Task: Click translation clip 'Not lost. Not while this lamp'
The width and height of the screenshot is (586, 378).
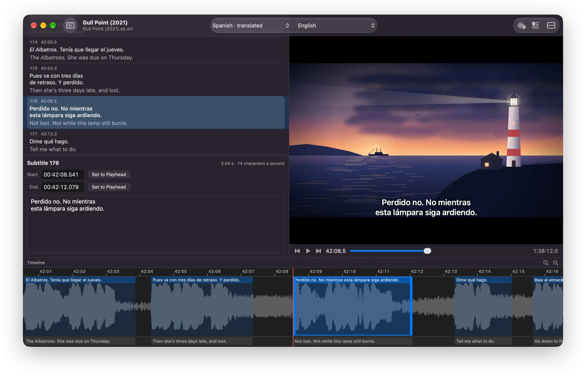Action: pos(353,341)
